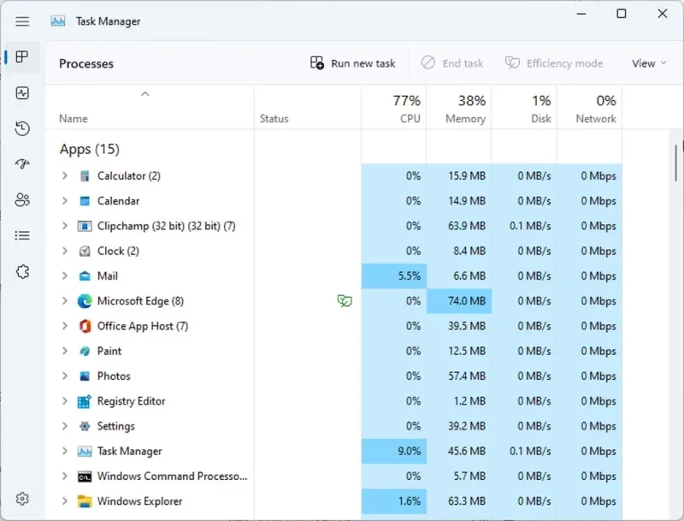Open the Performance page in sidebar
Image resolution: width=684 pixels, height=521 pixels.
(22, 93)
